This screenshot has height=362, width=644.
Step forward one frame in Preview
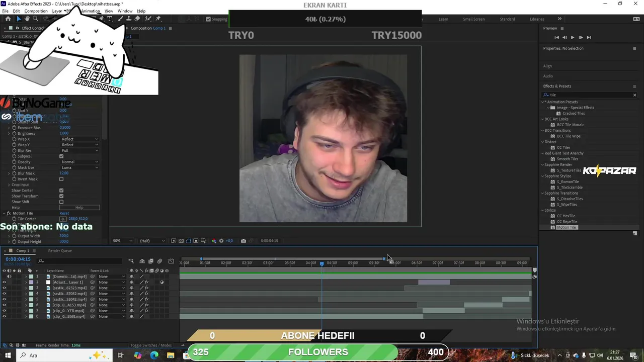(581, 37)
